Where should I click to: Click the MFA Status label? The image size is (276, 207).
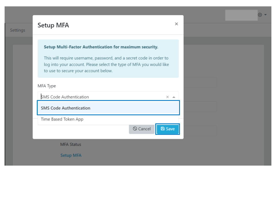(71, 144)
